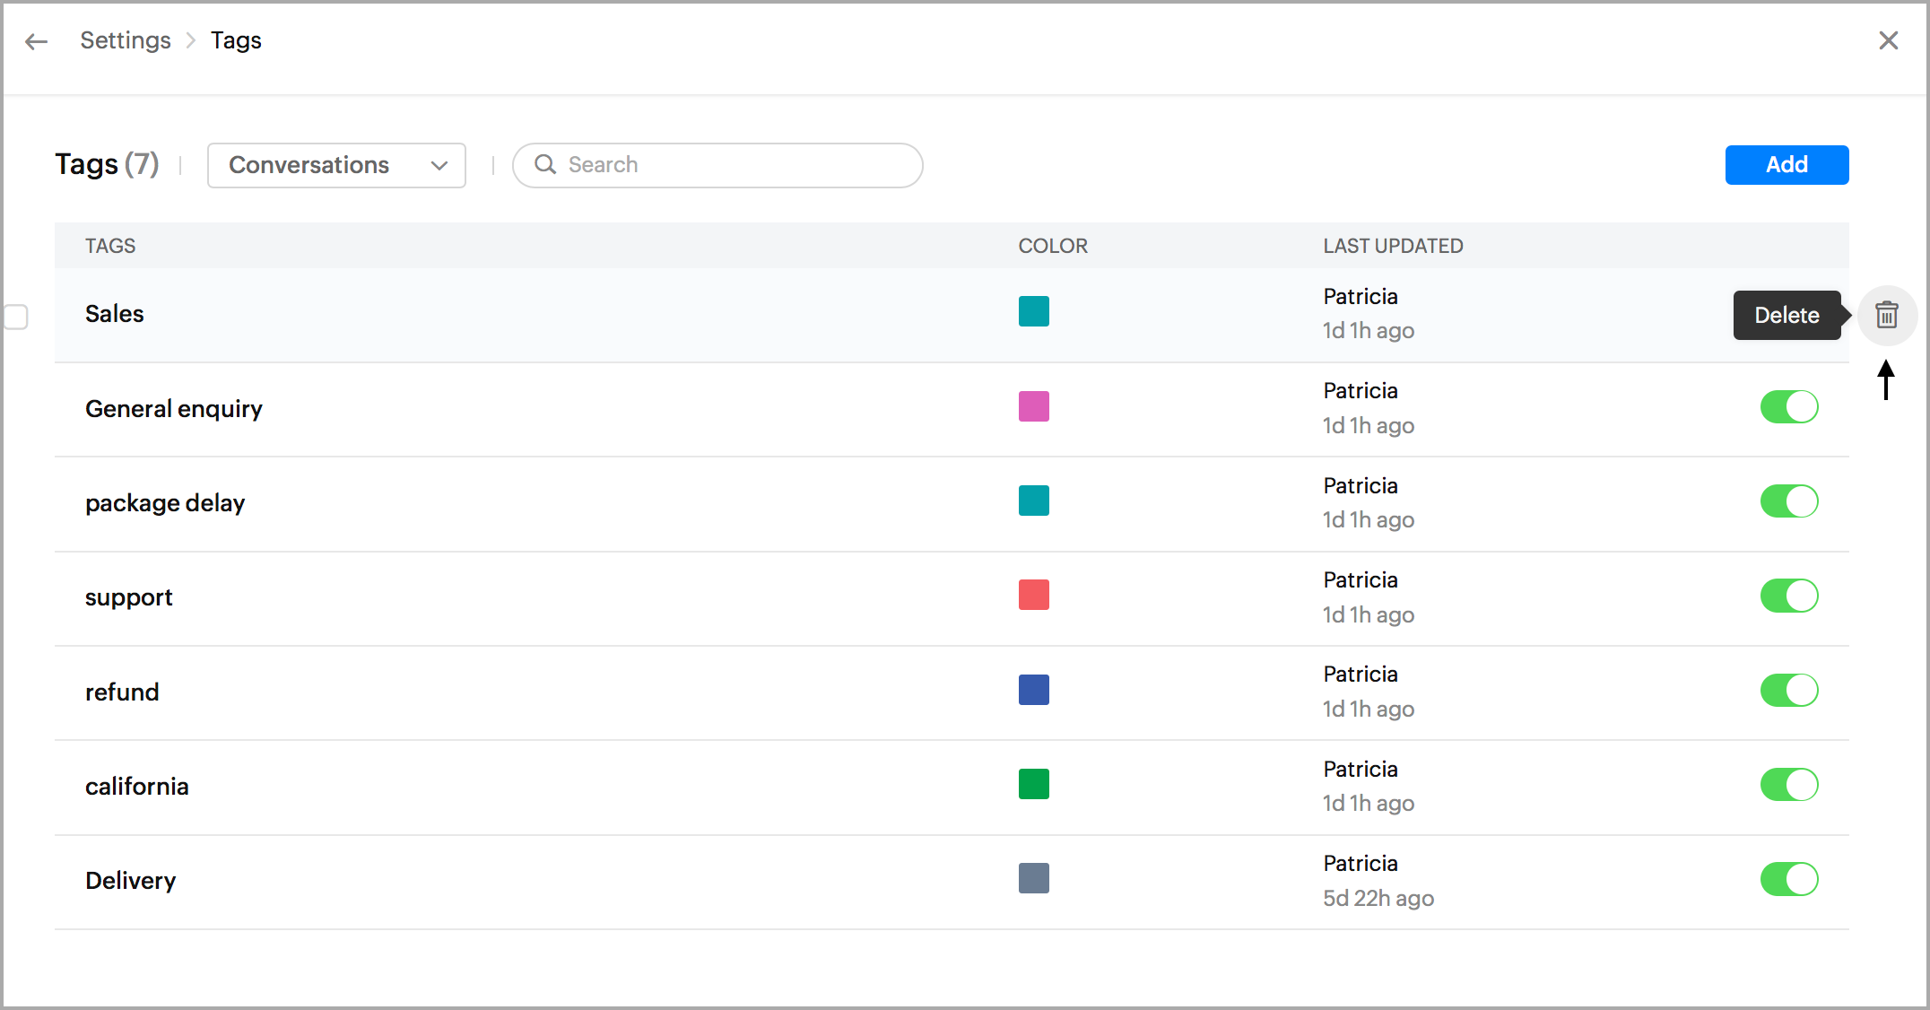
Task: Select the Sales row checkbox
Action: point(16,317)
